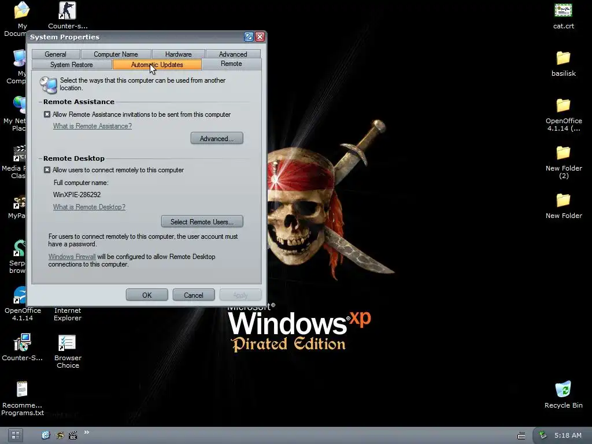Click the Safely Remove Hardware tray icon
The image size is (592, 444).
[542, 435]
